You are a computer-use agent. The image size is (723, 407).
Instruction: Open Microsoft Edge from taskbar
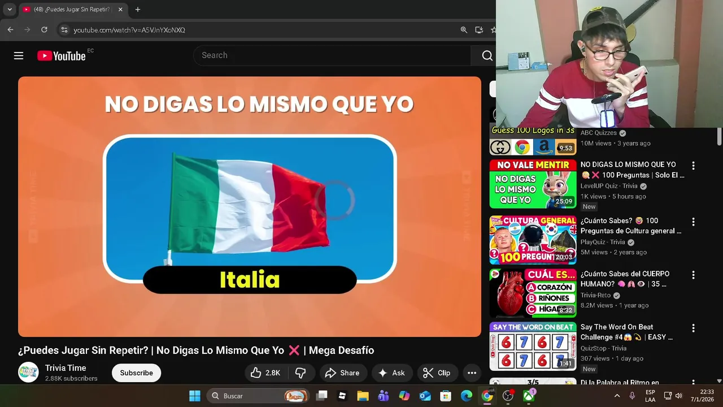tap(467, 396)
